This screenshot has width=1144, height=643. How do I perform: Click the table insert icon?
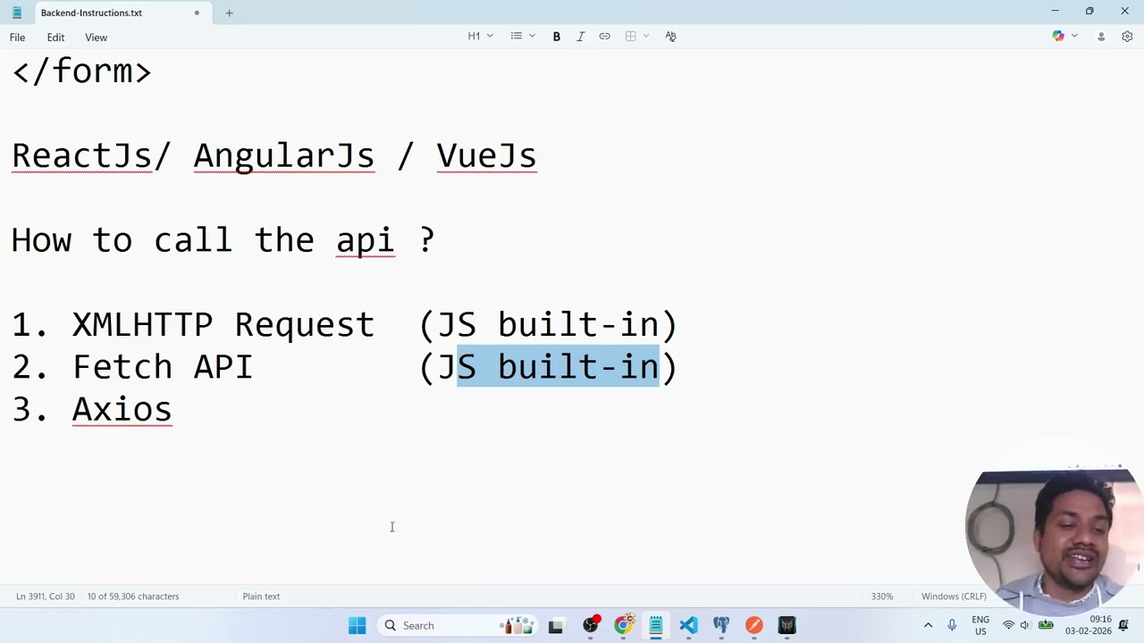(x=631, y=37)
